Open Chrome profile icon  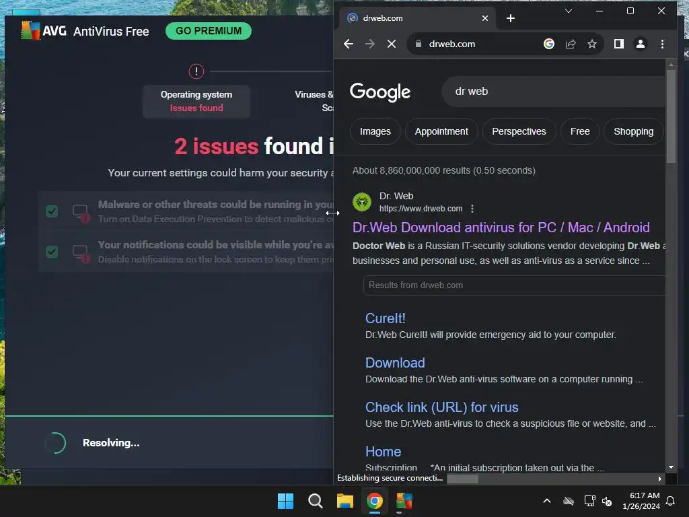point(641,44)
